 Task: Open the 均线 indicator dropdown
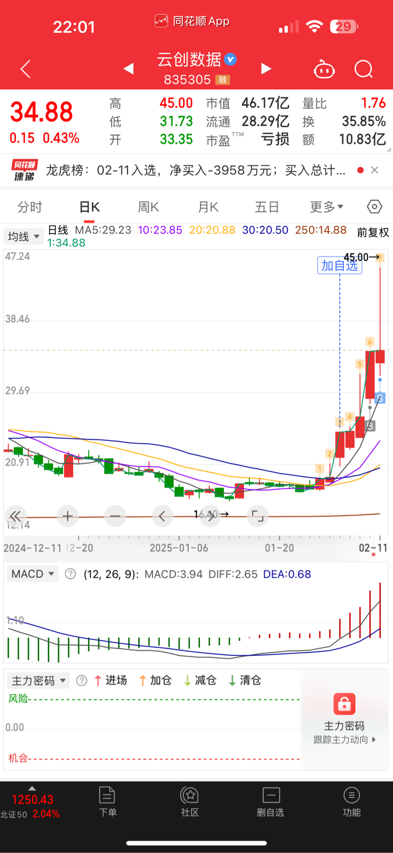point(24,236)
